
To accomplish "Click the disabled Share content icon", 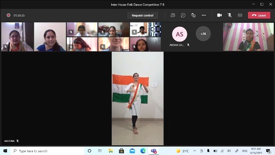I will [x=240, y=15].
